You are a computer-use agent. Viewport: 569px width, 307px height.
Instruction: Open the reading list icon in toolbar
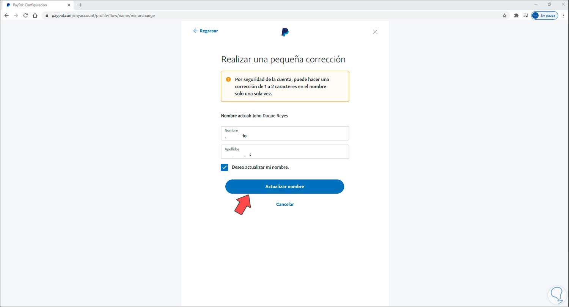pyautogui.click(x=526, y=15)
